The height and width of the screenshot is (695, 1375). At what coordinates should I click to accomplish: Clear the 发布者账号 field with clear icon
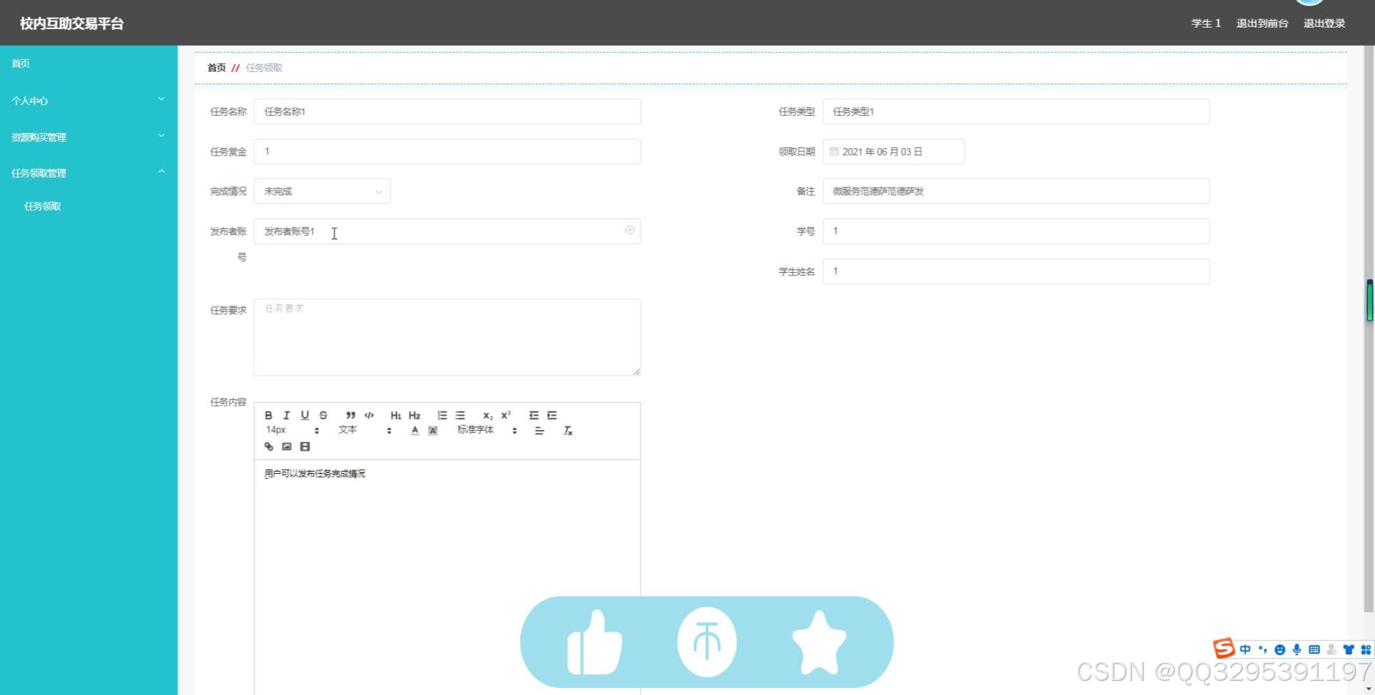point(630,230)
